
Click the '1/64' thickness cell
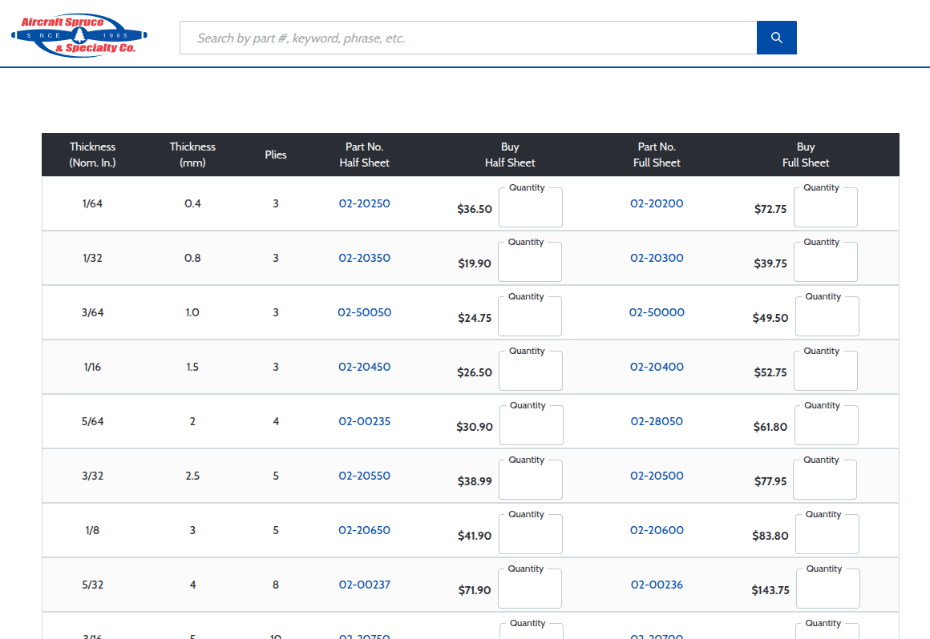point(92,203)
